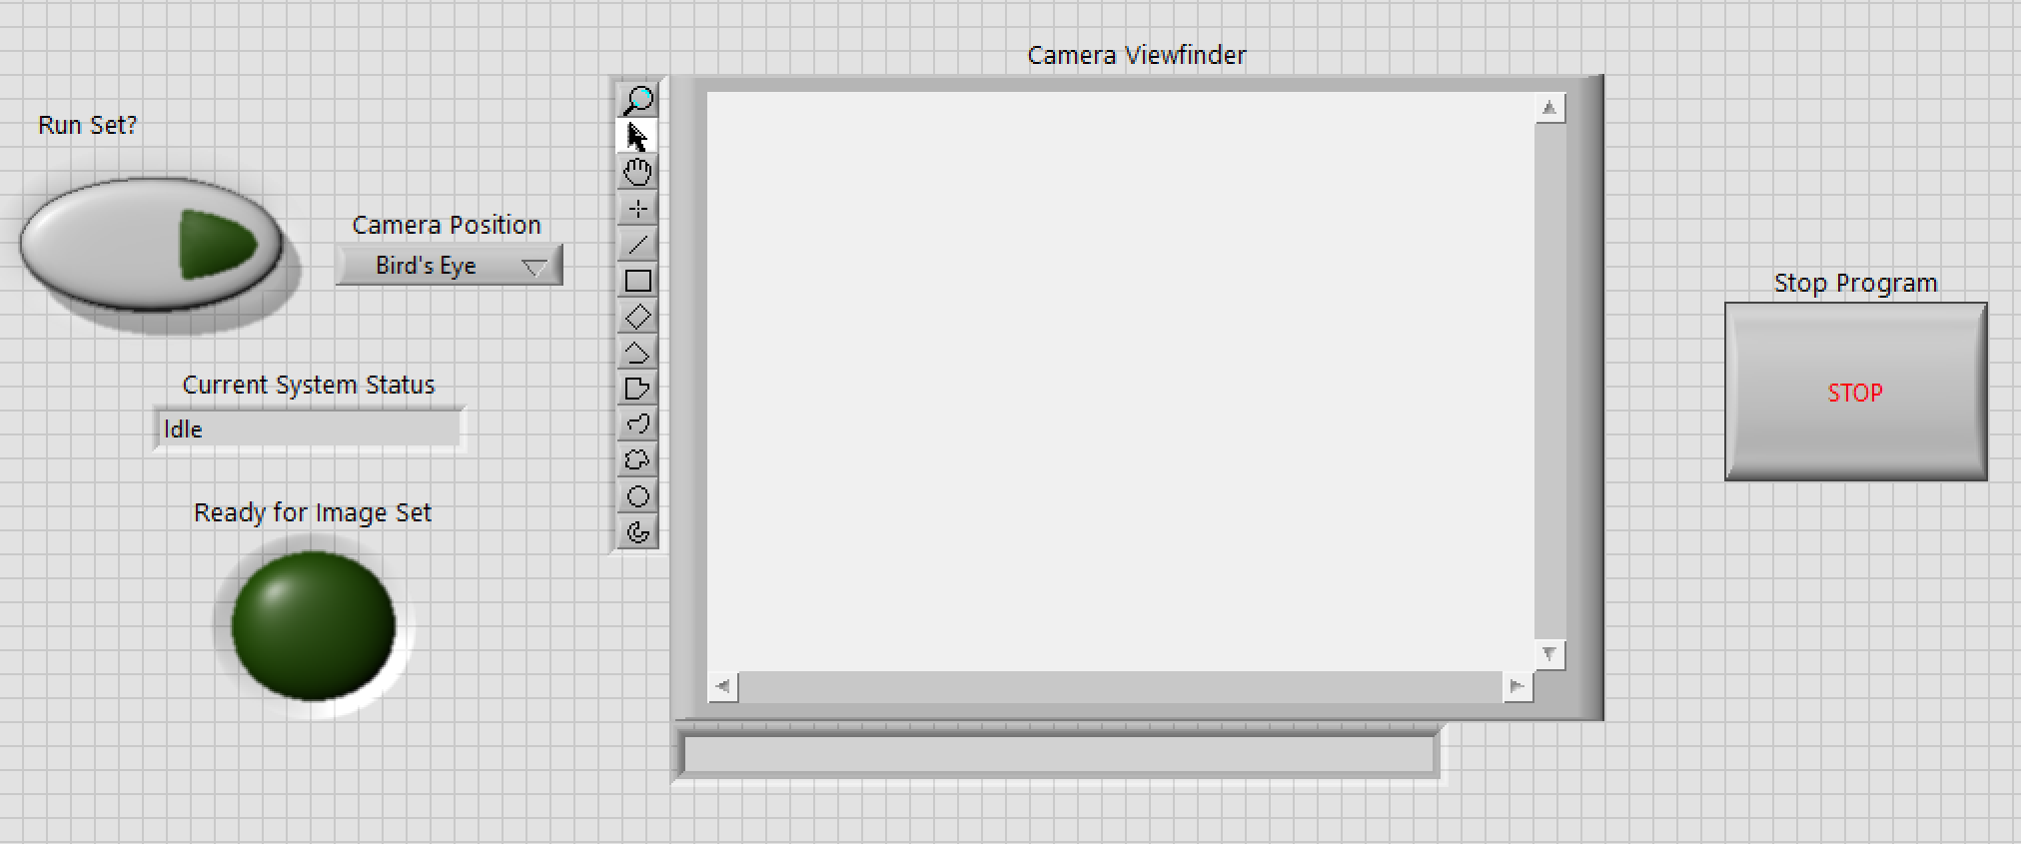Screen dimensions: 2021x844
Task: Click the Current System Status field
Action: 309,429
